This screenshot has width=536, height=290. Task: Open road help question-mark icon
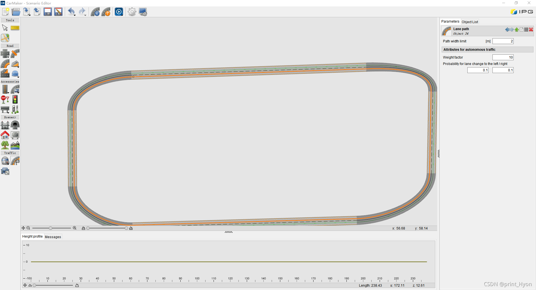(106, 12)
